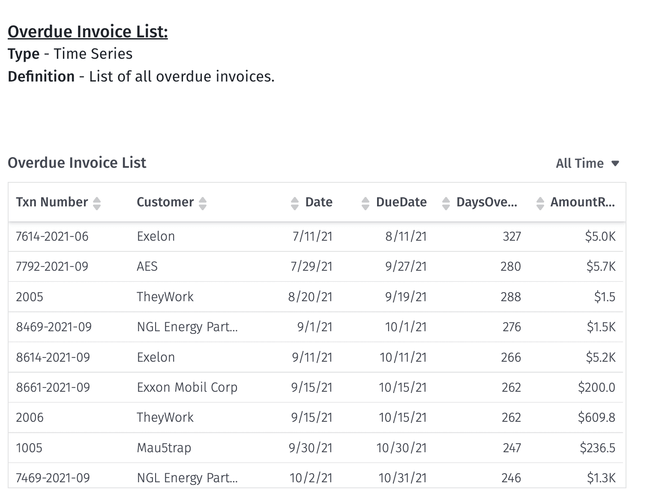The image size is (647, 502).
Task: Select the DueDate column header text
Action: coord(401,202)
